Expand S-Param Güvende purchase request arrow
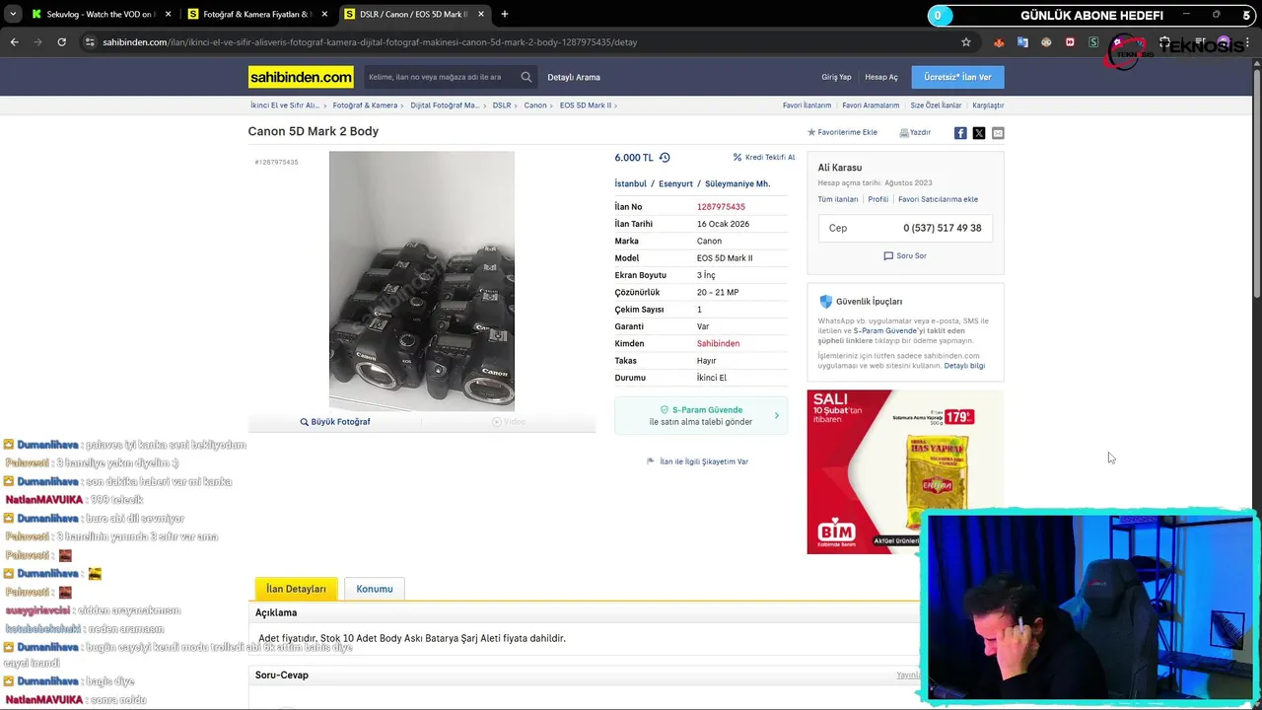 tap(777, 415)
